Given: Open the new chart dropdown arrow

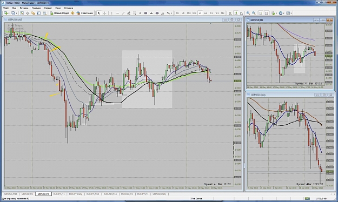Looking at the screenshot, I should pyautogui.click(x=9, y=13).
